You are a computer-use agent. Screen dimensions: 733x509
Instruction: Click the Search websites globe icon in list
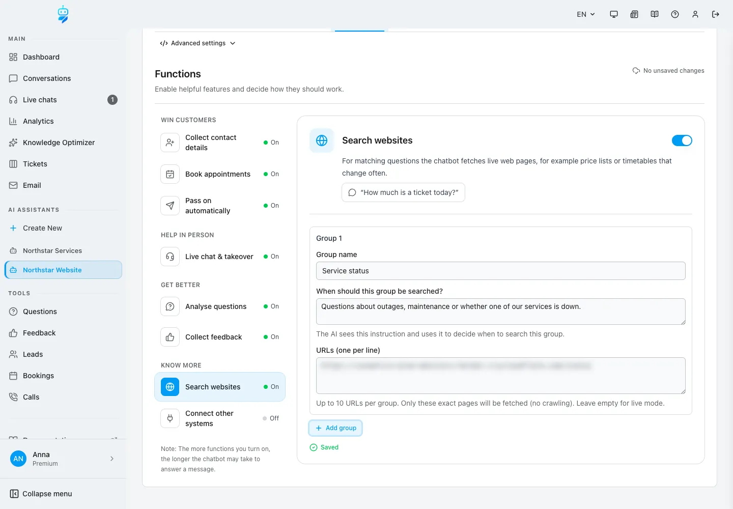point(170,387)
